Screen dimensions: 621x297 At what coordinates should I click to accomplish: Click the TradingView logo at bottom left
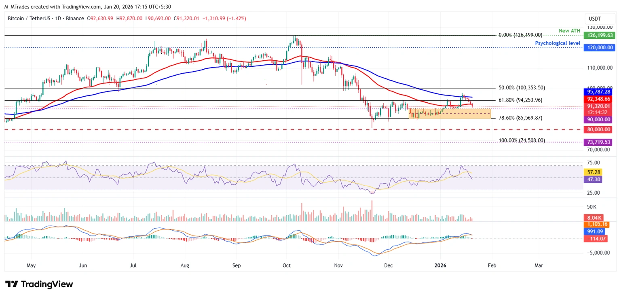coord(38,284)
